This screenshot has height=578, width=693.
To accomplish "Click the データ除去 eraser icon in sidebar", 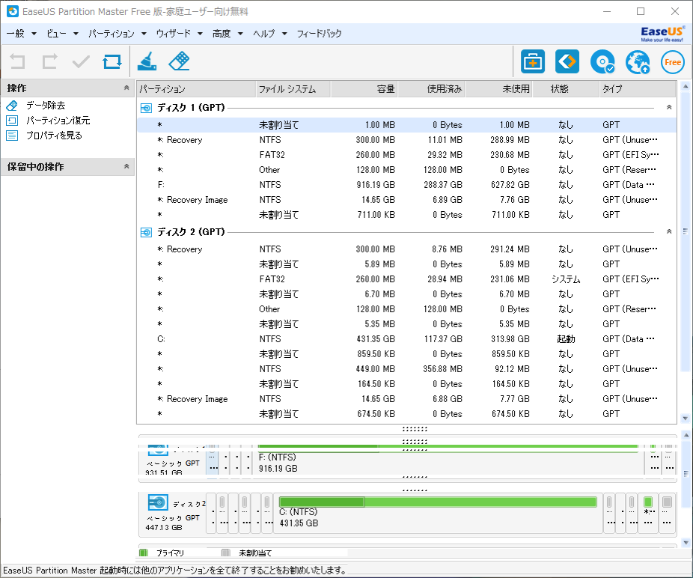I will click(x=12, y=106).
